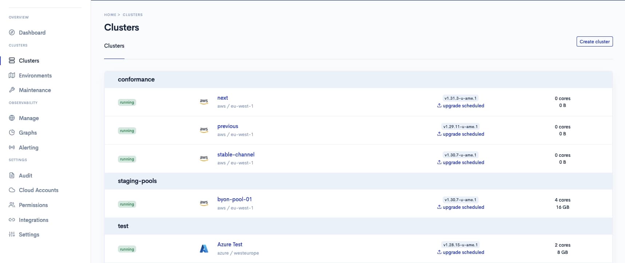Click upgrade icon in byon-pool-01 row
The image size is (625, 263).
pyautogui.click(x=439, y=207)
